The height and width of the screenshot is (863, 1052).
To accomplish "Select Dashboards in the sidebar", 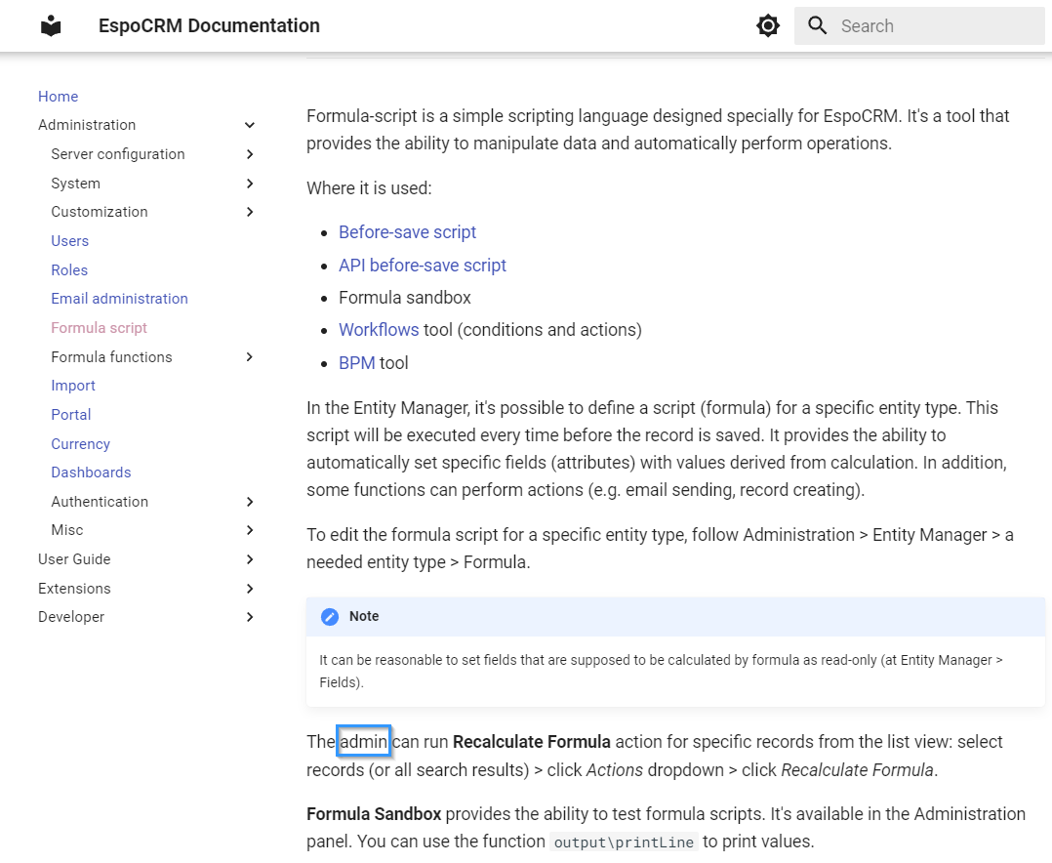I will [x=91, y=473].
